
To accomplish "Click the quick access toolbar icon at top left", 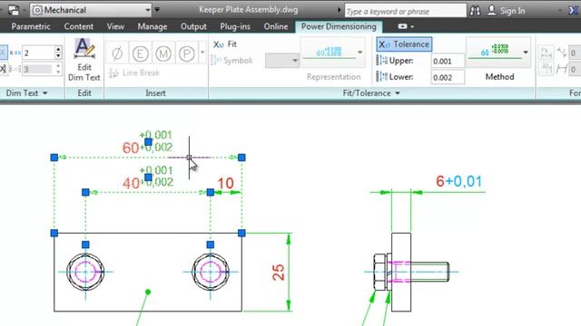I will point(14,10).
